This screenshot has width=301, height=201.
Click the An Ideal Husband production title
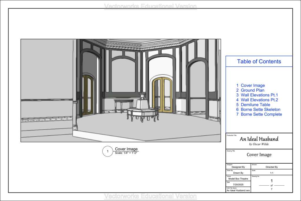coord(259,139)
